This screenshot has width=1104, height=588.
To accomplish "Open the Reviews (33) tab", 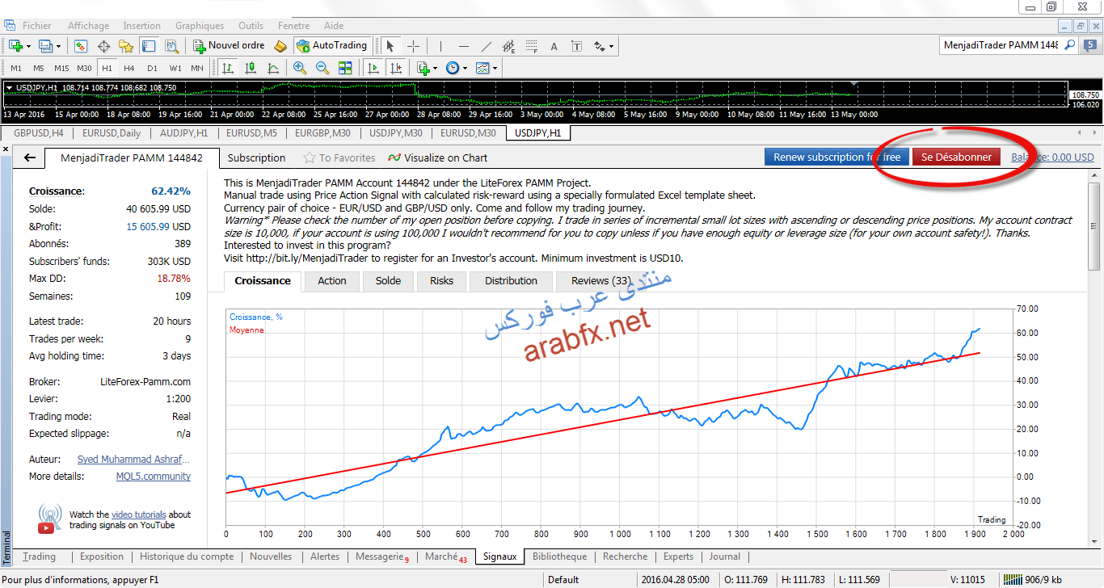I will [601, 281].
